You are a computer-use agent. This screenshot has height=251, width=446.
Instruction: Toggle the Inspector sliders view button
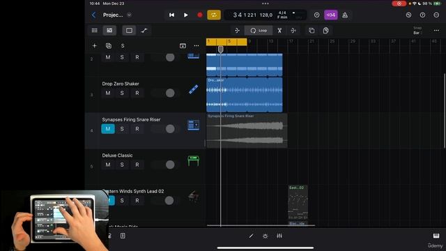(x=109, y=31)
